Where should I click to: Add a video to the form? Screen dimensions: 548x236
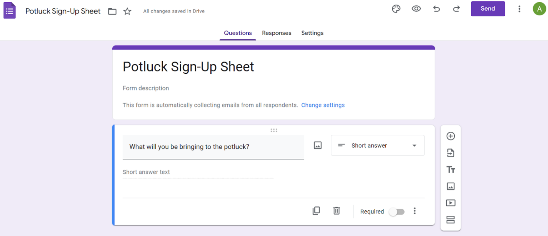pyautogui.click(x=451, y=203)
